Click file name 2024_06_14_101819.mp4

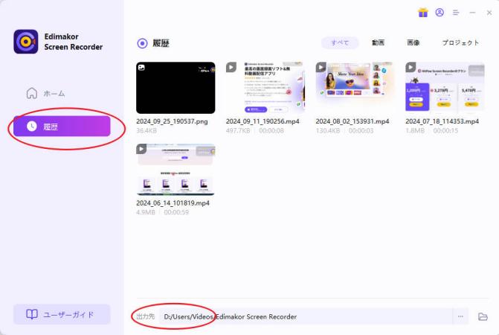pos(173,202)
